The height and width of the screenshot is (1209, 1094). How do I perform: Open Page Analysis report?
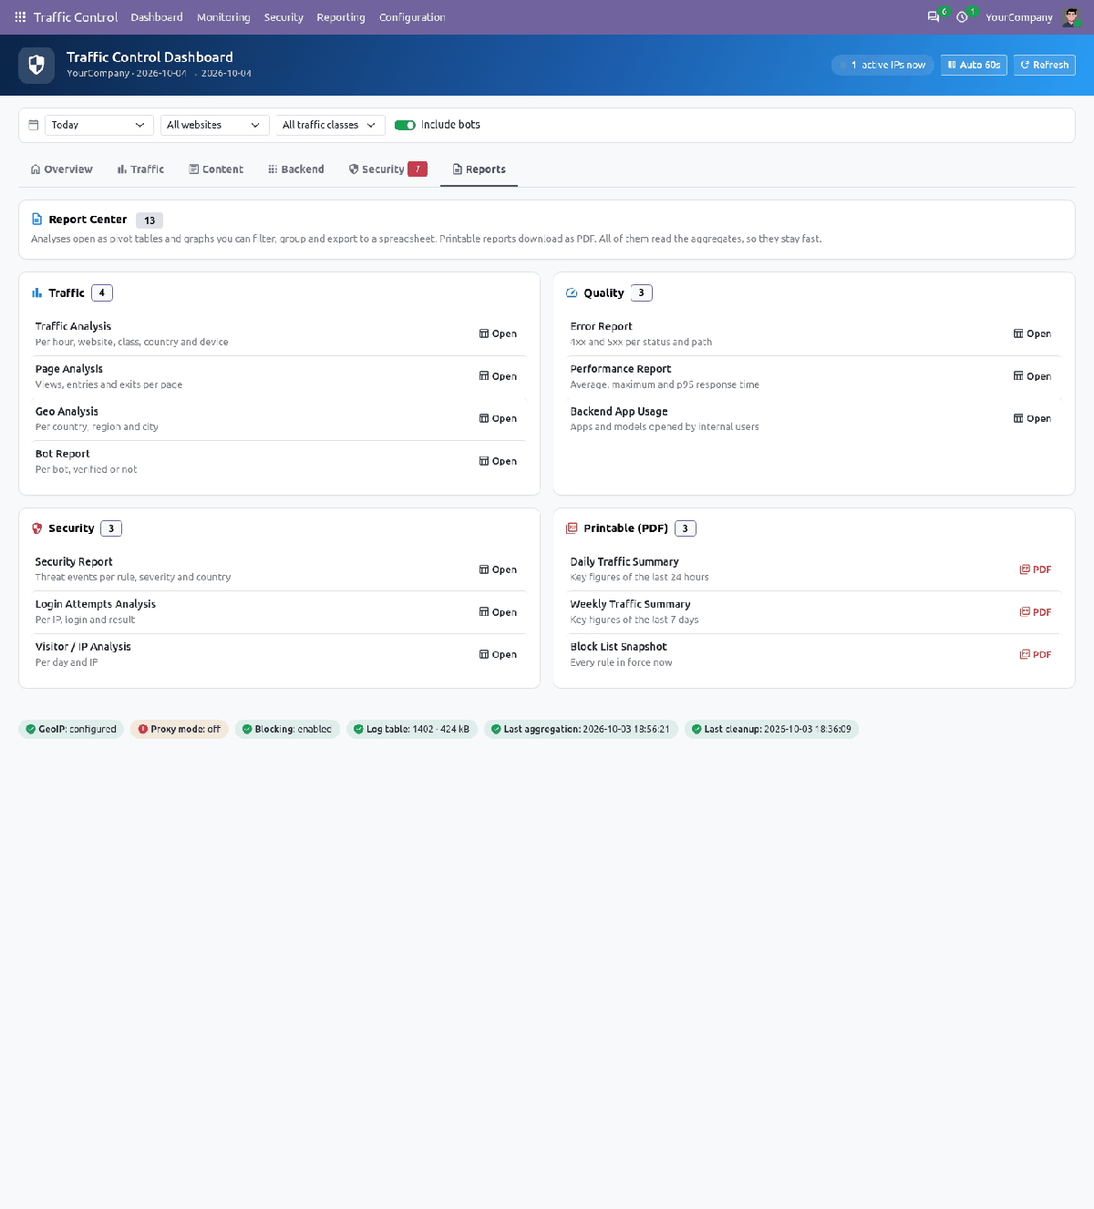pyautogui.click(x=498, y=376)
